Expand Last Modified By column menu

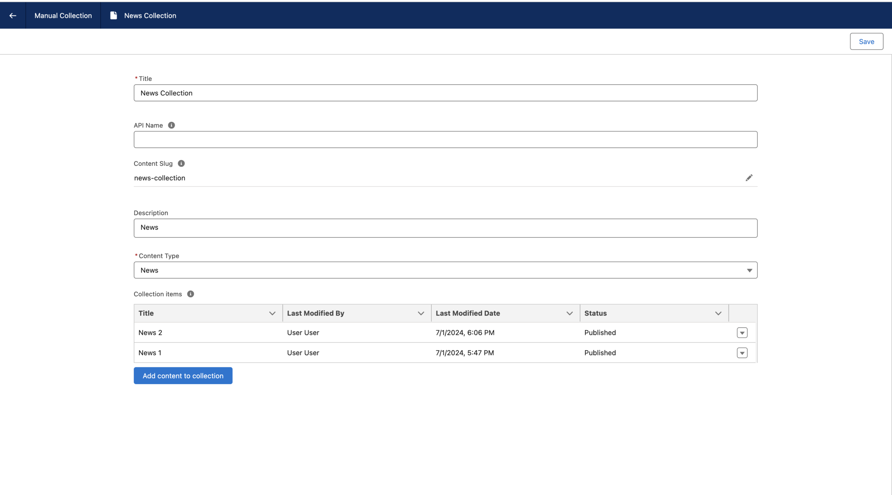[421, 313]
